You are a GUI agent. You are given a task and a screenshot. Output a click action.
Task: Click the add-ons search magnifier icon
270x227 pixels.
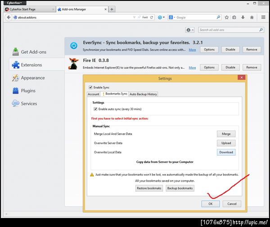point(261,30)
